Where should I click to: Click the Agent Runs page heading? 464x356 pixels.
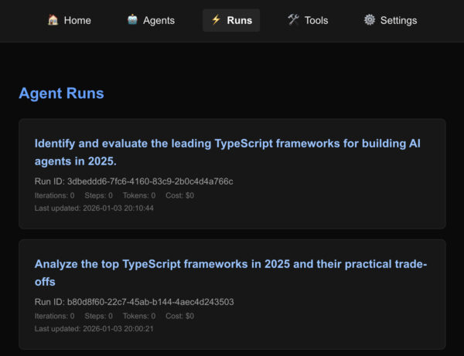[61, 93]
